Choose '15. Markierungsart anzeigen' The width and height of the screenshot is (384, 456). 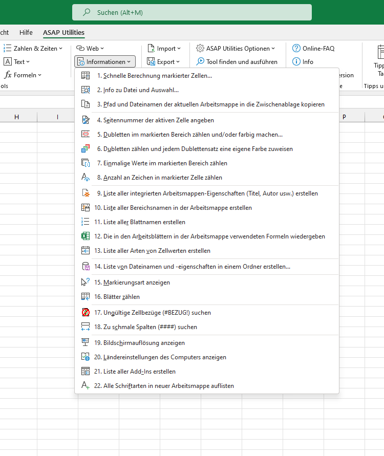pyautogui.click(x=207, y=282)
